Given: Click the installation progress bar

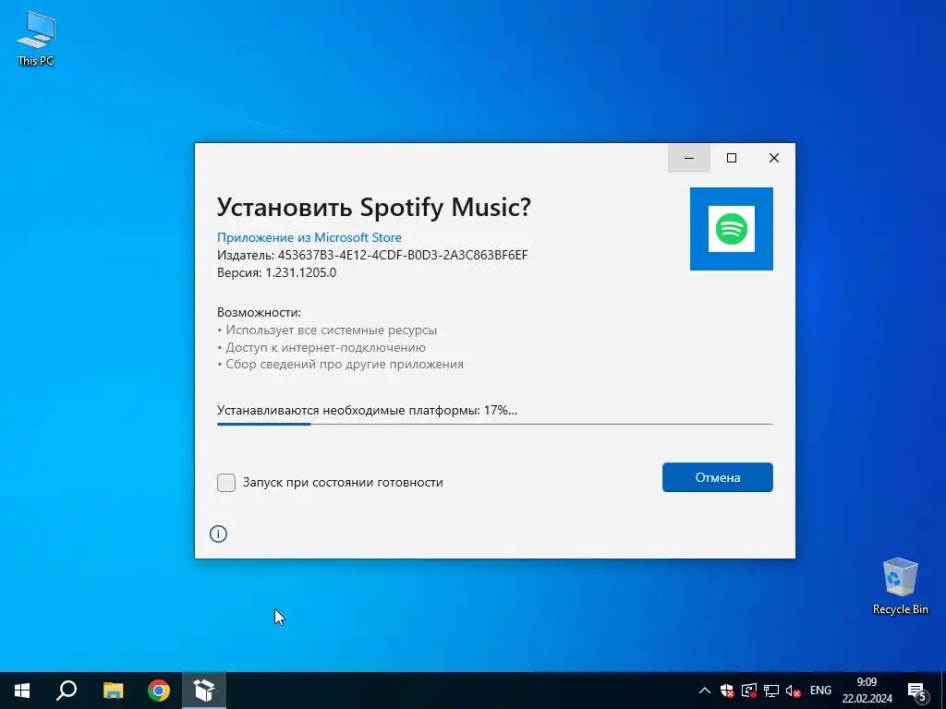Looking at the screenshot, I should pyautogui.click(x=495, y=425).
